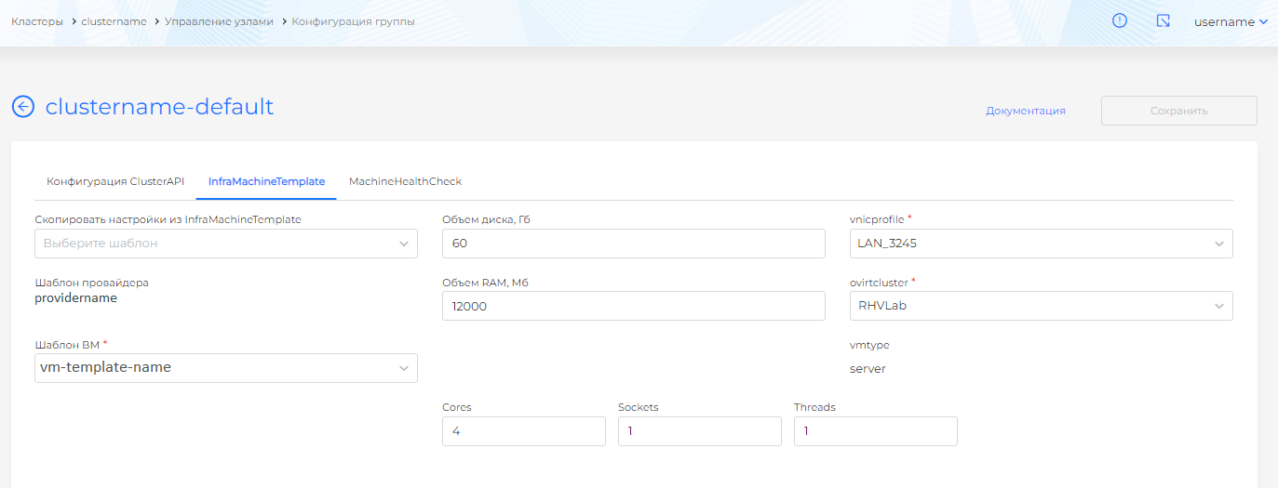This screenshot has width=1278, height=488.
Task: Focus the RAM size input field
Action: [x=633, y=306]
